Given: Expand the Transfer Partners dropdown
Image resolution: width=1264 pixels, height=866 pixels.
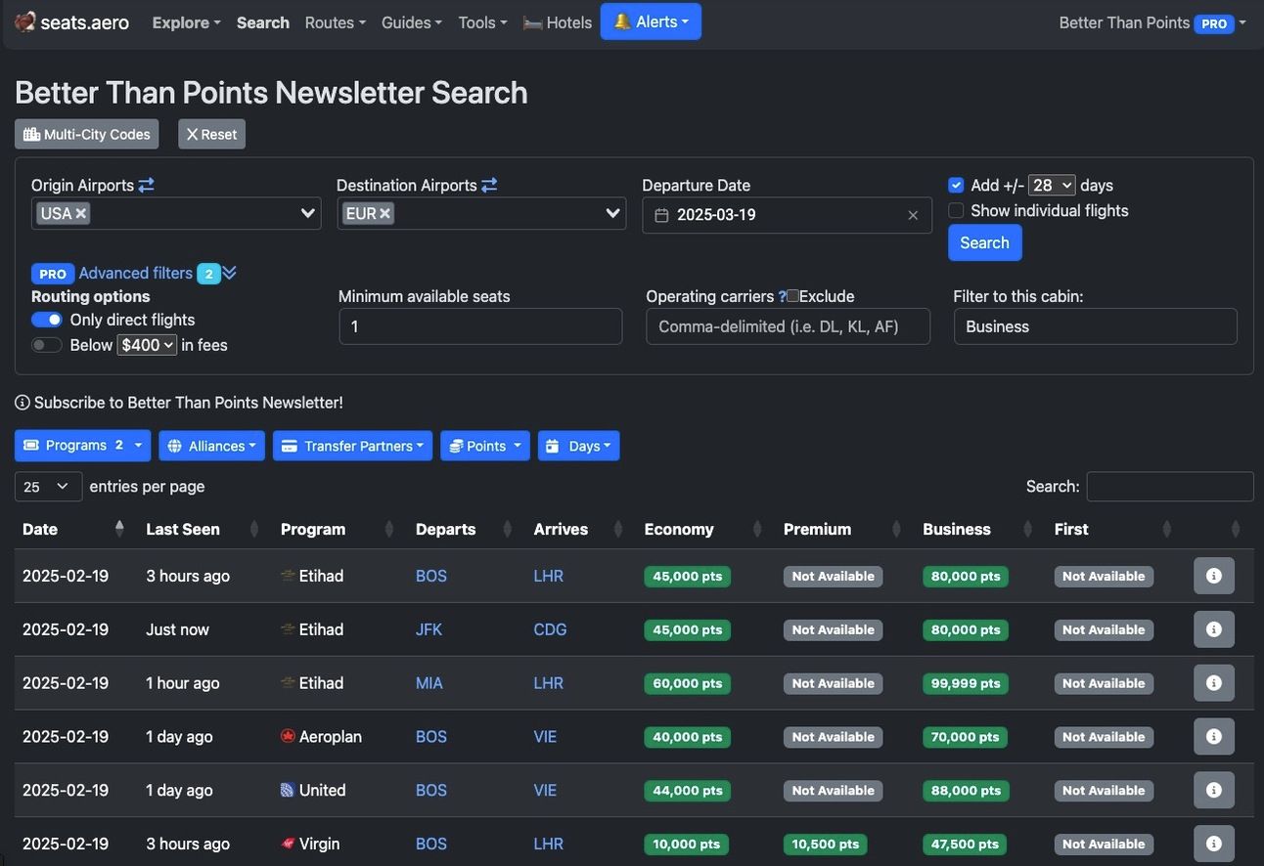Looking at the screenshot, I should (352, 446).
